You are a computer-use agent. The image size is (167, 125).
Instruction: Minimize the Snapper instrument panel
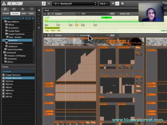tap(53, 14)
